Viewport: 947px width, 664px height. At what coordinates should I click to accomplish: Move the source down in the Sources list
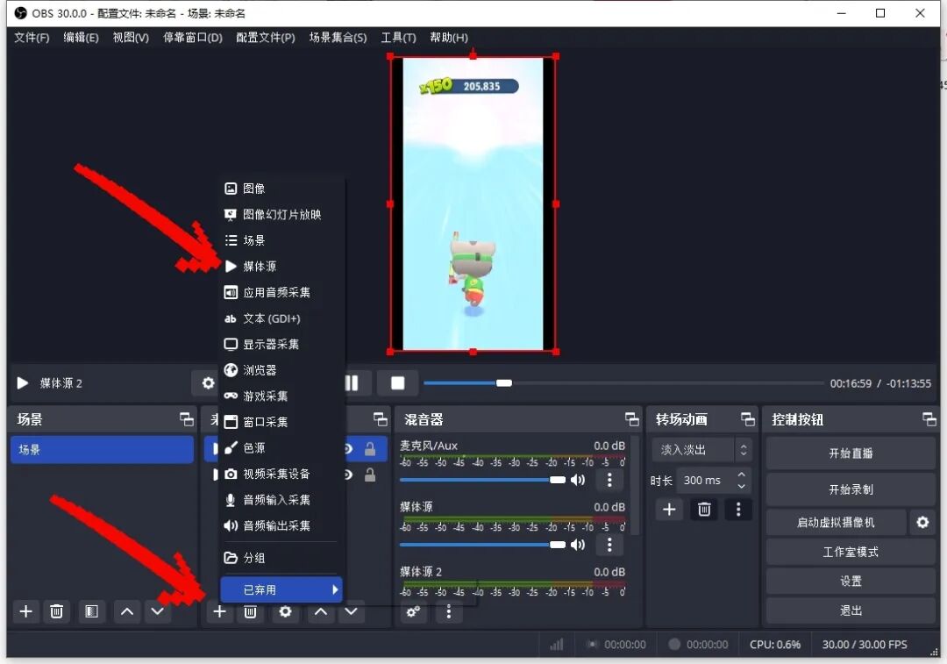click(x=352, y=611)
